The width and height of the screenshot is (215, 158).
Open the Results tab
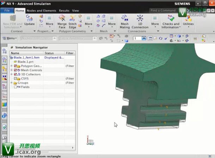click(x=64, y=11)
